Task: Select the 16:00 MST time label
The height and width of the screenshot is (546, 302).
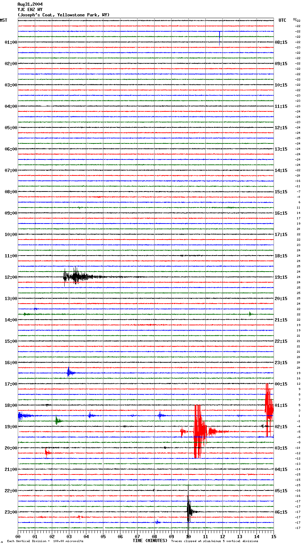Action: pyautogui.click(x=11, y=362)
